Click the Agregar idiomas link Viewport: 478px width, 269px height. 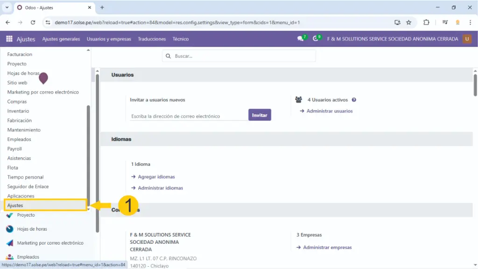[156, 177]
